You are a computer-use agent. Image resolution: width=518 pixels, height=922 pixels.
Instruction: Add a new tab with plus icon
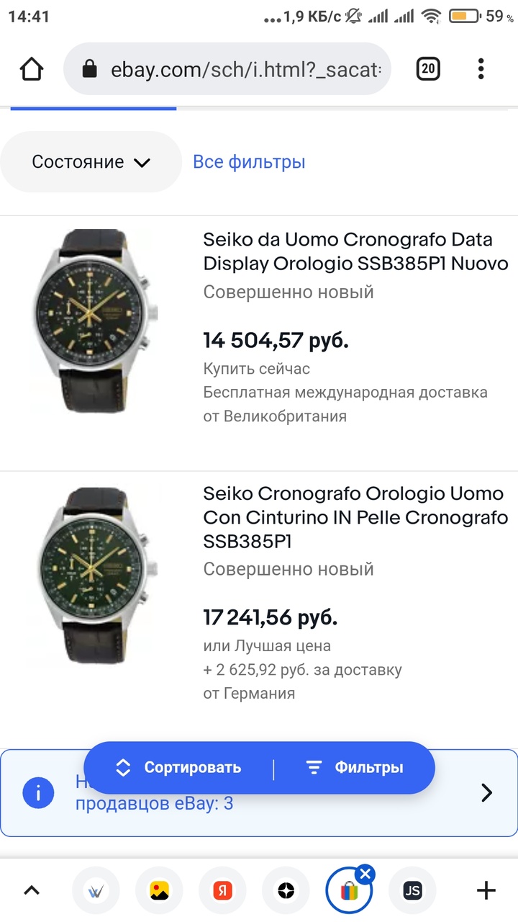486,890
